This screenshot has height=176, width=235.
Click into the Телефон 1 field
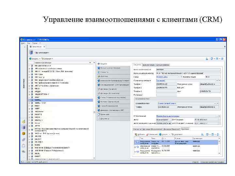(x=166, y=84)
